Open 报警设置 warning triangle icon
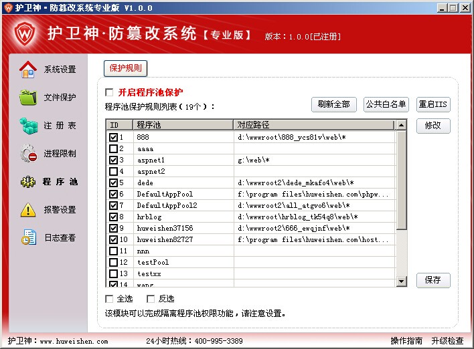 [x=28, y=209]
